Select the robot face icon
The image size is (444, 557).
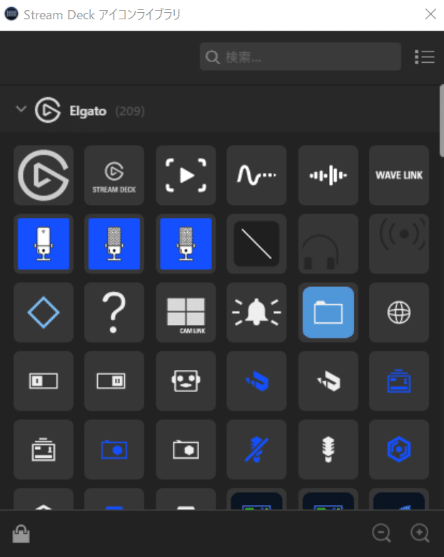(x=186, y=381)
